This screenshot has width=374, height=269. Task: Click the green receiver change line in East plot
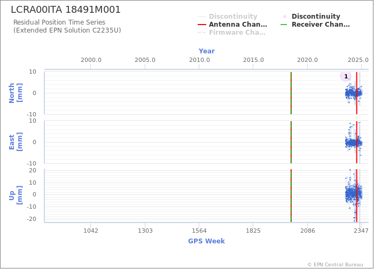point(291,143)
